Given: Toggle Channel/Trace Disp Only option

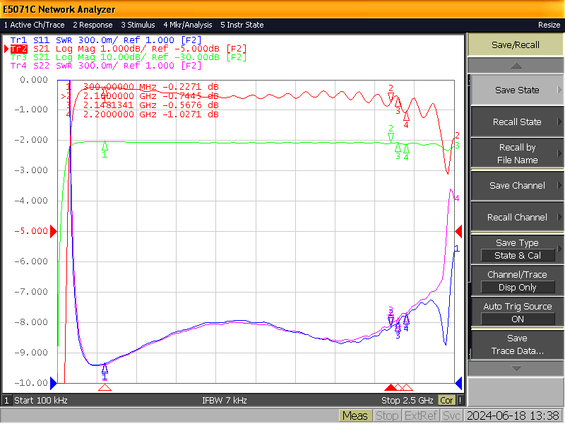Looking at the screenshot, I should (x=517, y=281).
